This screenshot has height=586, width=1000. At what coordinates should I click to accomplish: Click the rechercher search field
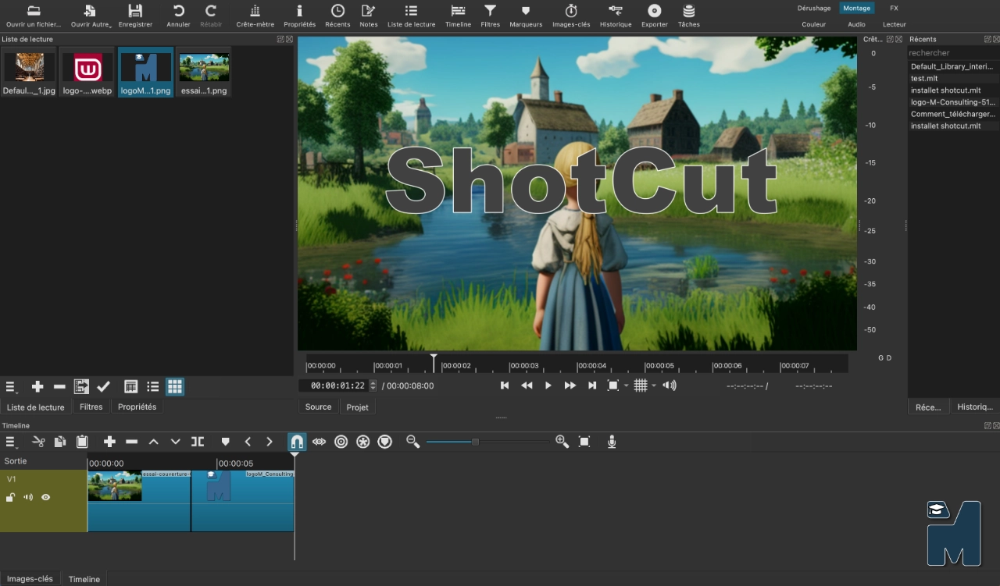pyautogui.click(x=953, y=53)
